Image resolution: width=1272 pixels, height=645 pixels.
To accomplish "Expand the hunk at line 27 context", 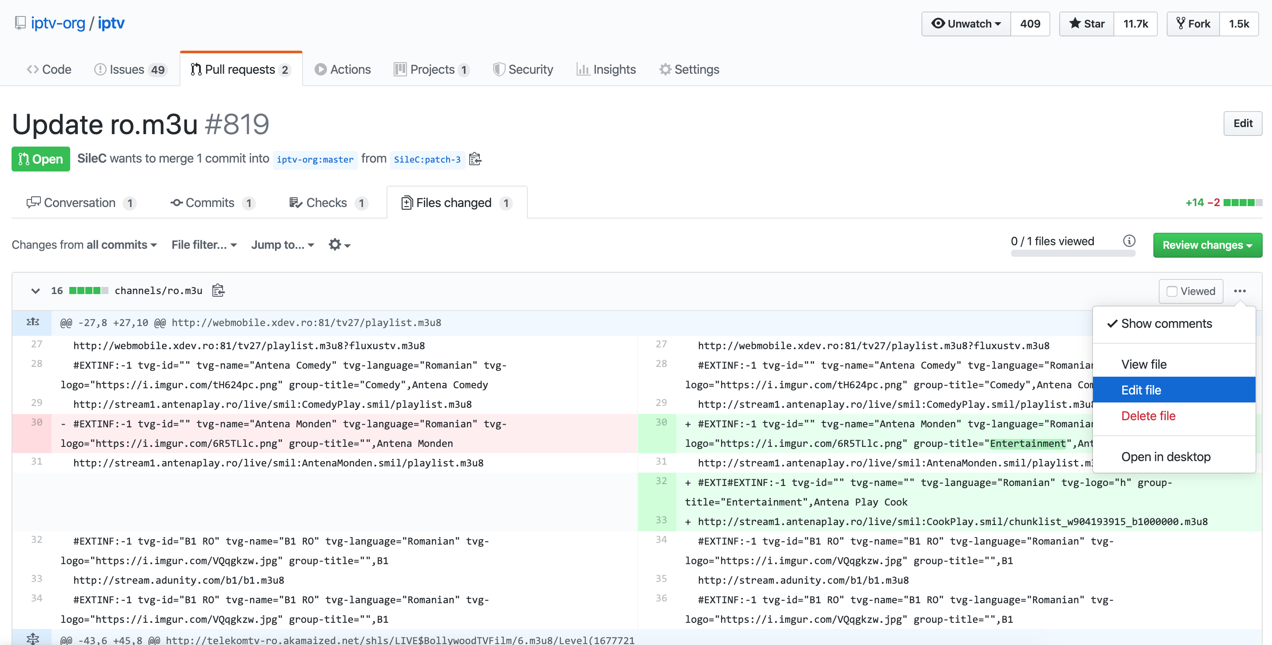I will pos(32,322).
